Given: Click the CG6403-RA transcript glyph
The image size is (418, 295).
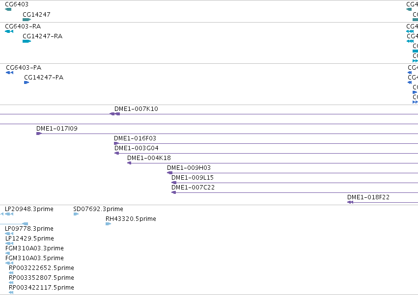Looking at the screenshot, I should click(9, 31).
